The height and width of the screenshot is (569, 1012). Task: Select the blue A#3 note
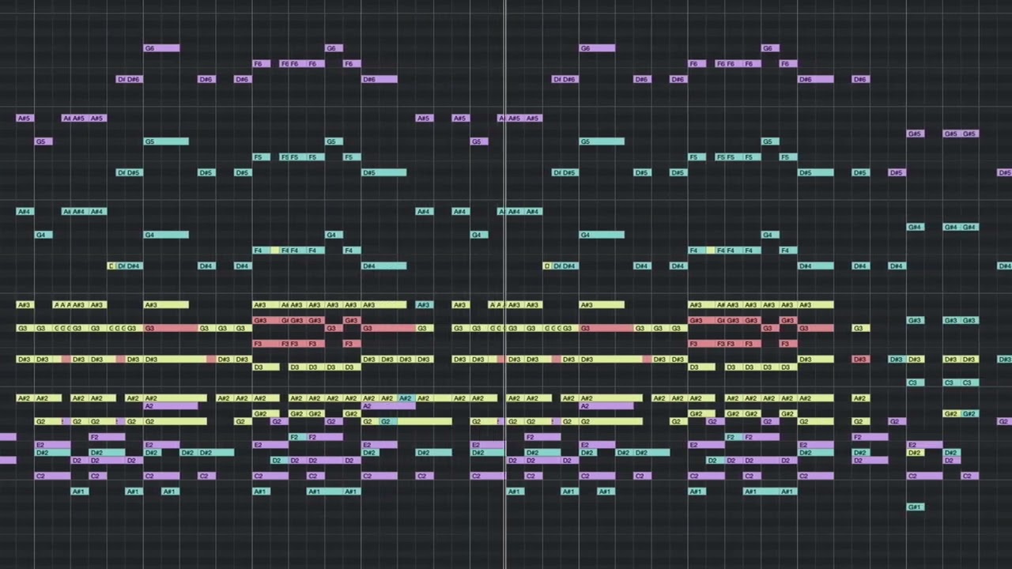425,305
